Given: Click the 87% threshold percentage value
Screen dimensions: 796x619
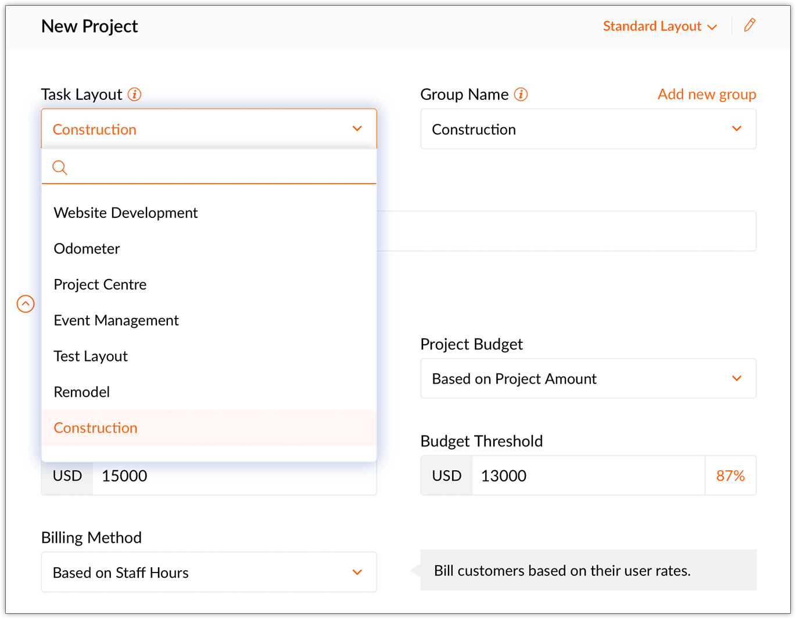Looking at the screenshot, I should click(x=730, y=475).
